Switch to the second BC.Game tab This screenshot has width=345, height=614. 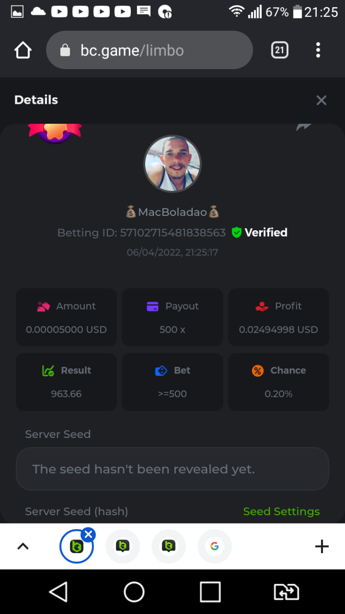tap(122, 546)
